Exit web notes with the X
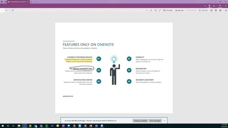This screenshot has width=228, height=128. (226, 6)
